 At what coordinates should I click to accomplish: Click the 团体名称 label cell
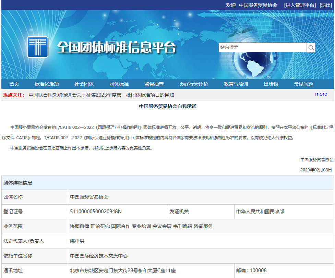(35, 197)
